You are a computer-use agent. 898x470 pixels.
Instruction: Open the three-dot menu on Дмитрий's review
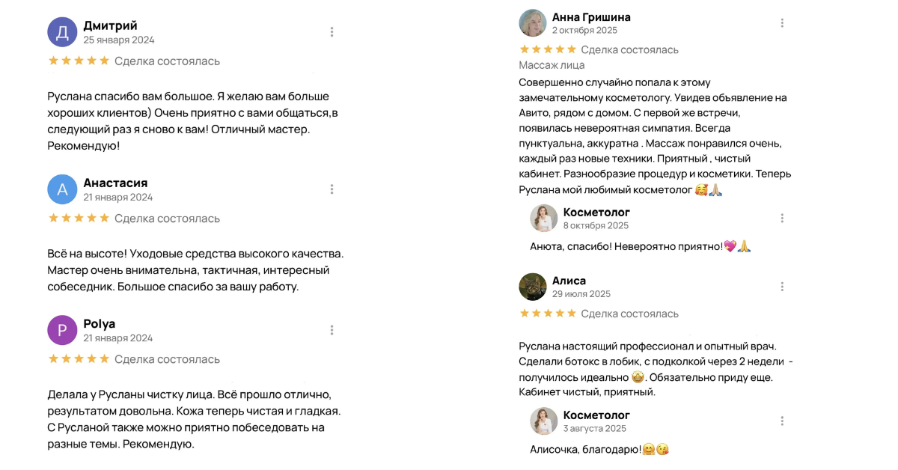tap(332, 32)
